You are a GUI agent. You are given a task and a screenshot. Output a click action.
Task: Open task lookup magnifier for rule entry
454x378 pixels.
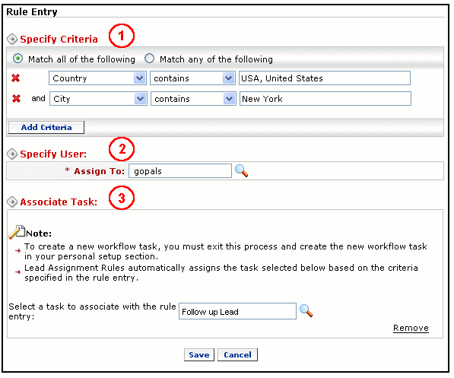coord(306,310)
